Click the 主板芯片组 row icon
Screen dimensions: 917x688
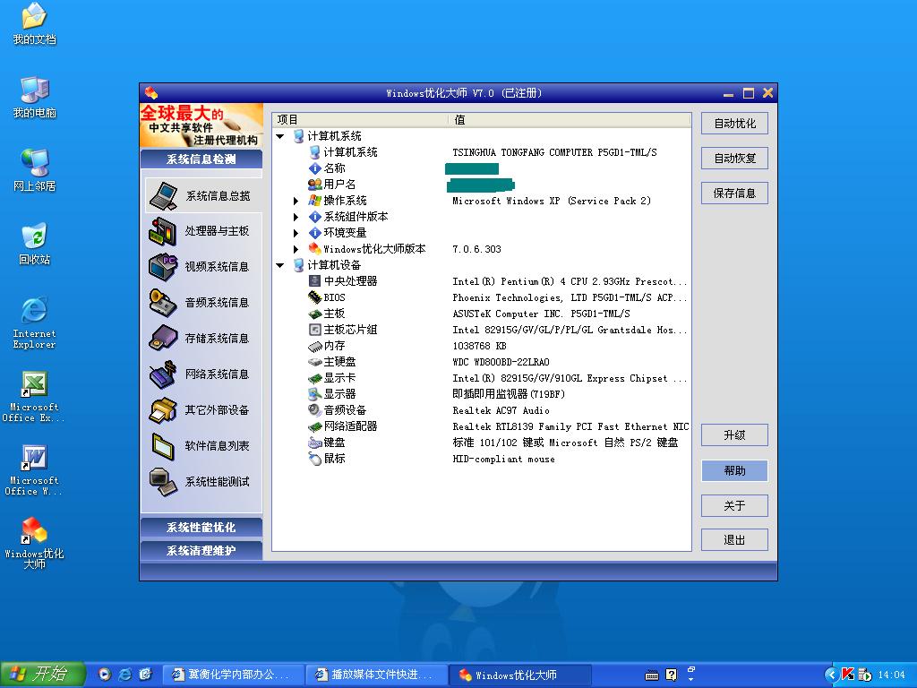point(314,330)
